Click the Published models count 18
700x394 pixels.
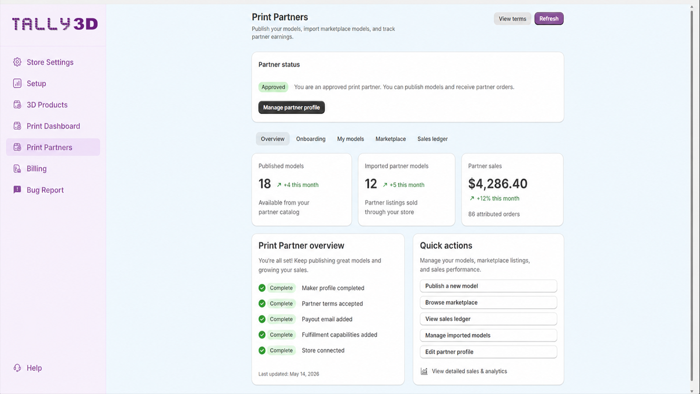tap(265, 183)
